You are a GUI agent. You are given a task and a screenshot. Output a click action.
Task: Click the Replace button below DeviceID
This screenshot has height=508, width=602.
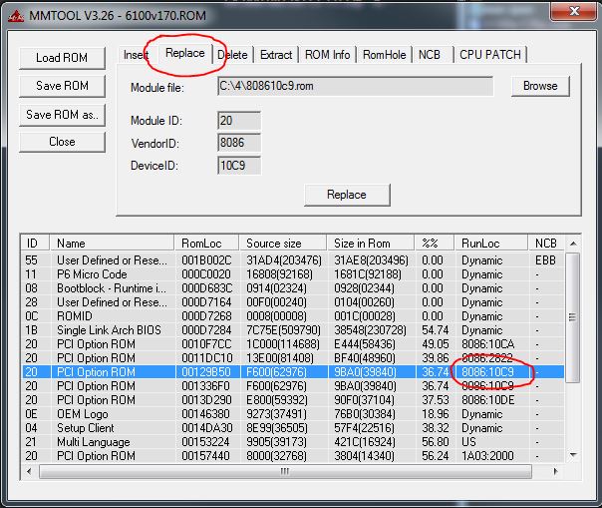pos(347,195)
